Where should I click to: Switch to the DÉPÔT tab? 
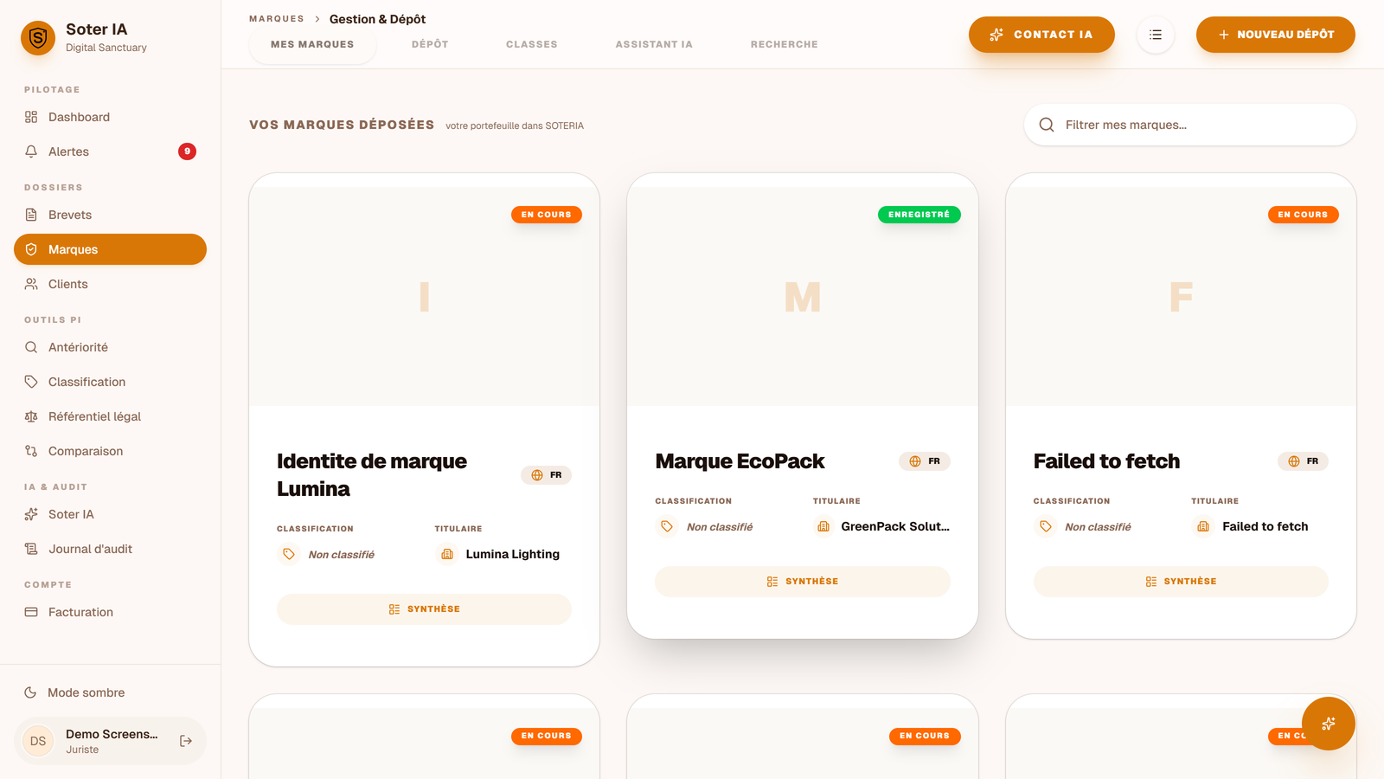430,44
